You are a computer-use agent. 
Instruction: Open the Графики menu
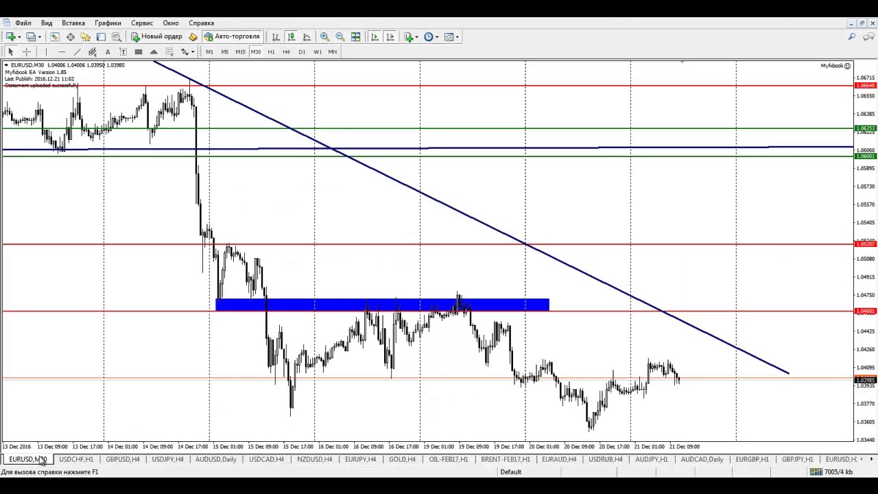pyautogui.click(x=108, y=23)
